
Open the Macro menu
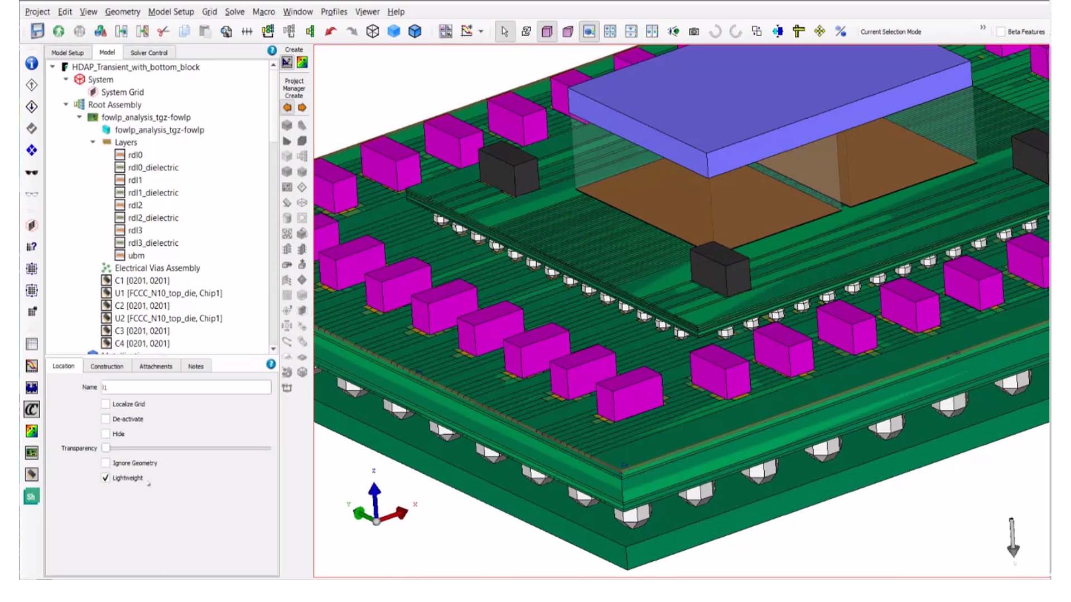[263, 12]
